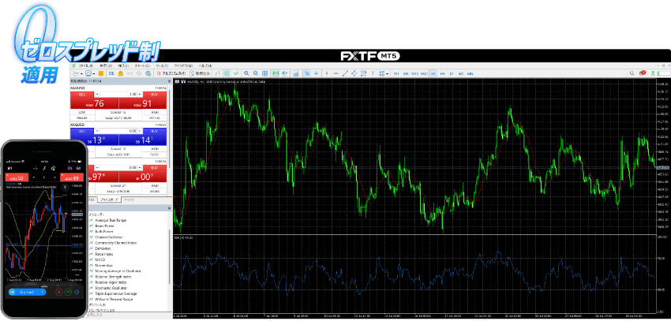
Task: Toggle chart auto-scroll
Action: click(276, 73)
